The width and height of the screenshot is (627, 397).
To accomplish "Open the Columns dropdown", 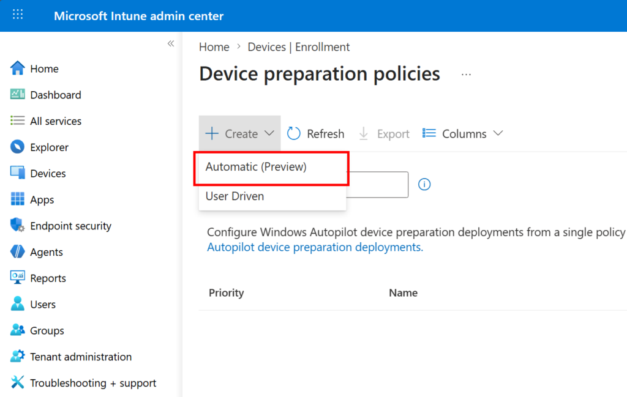I will 463,134.
